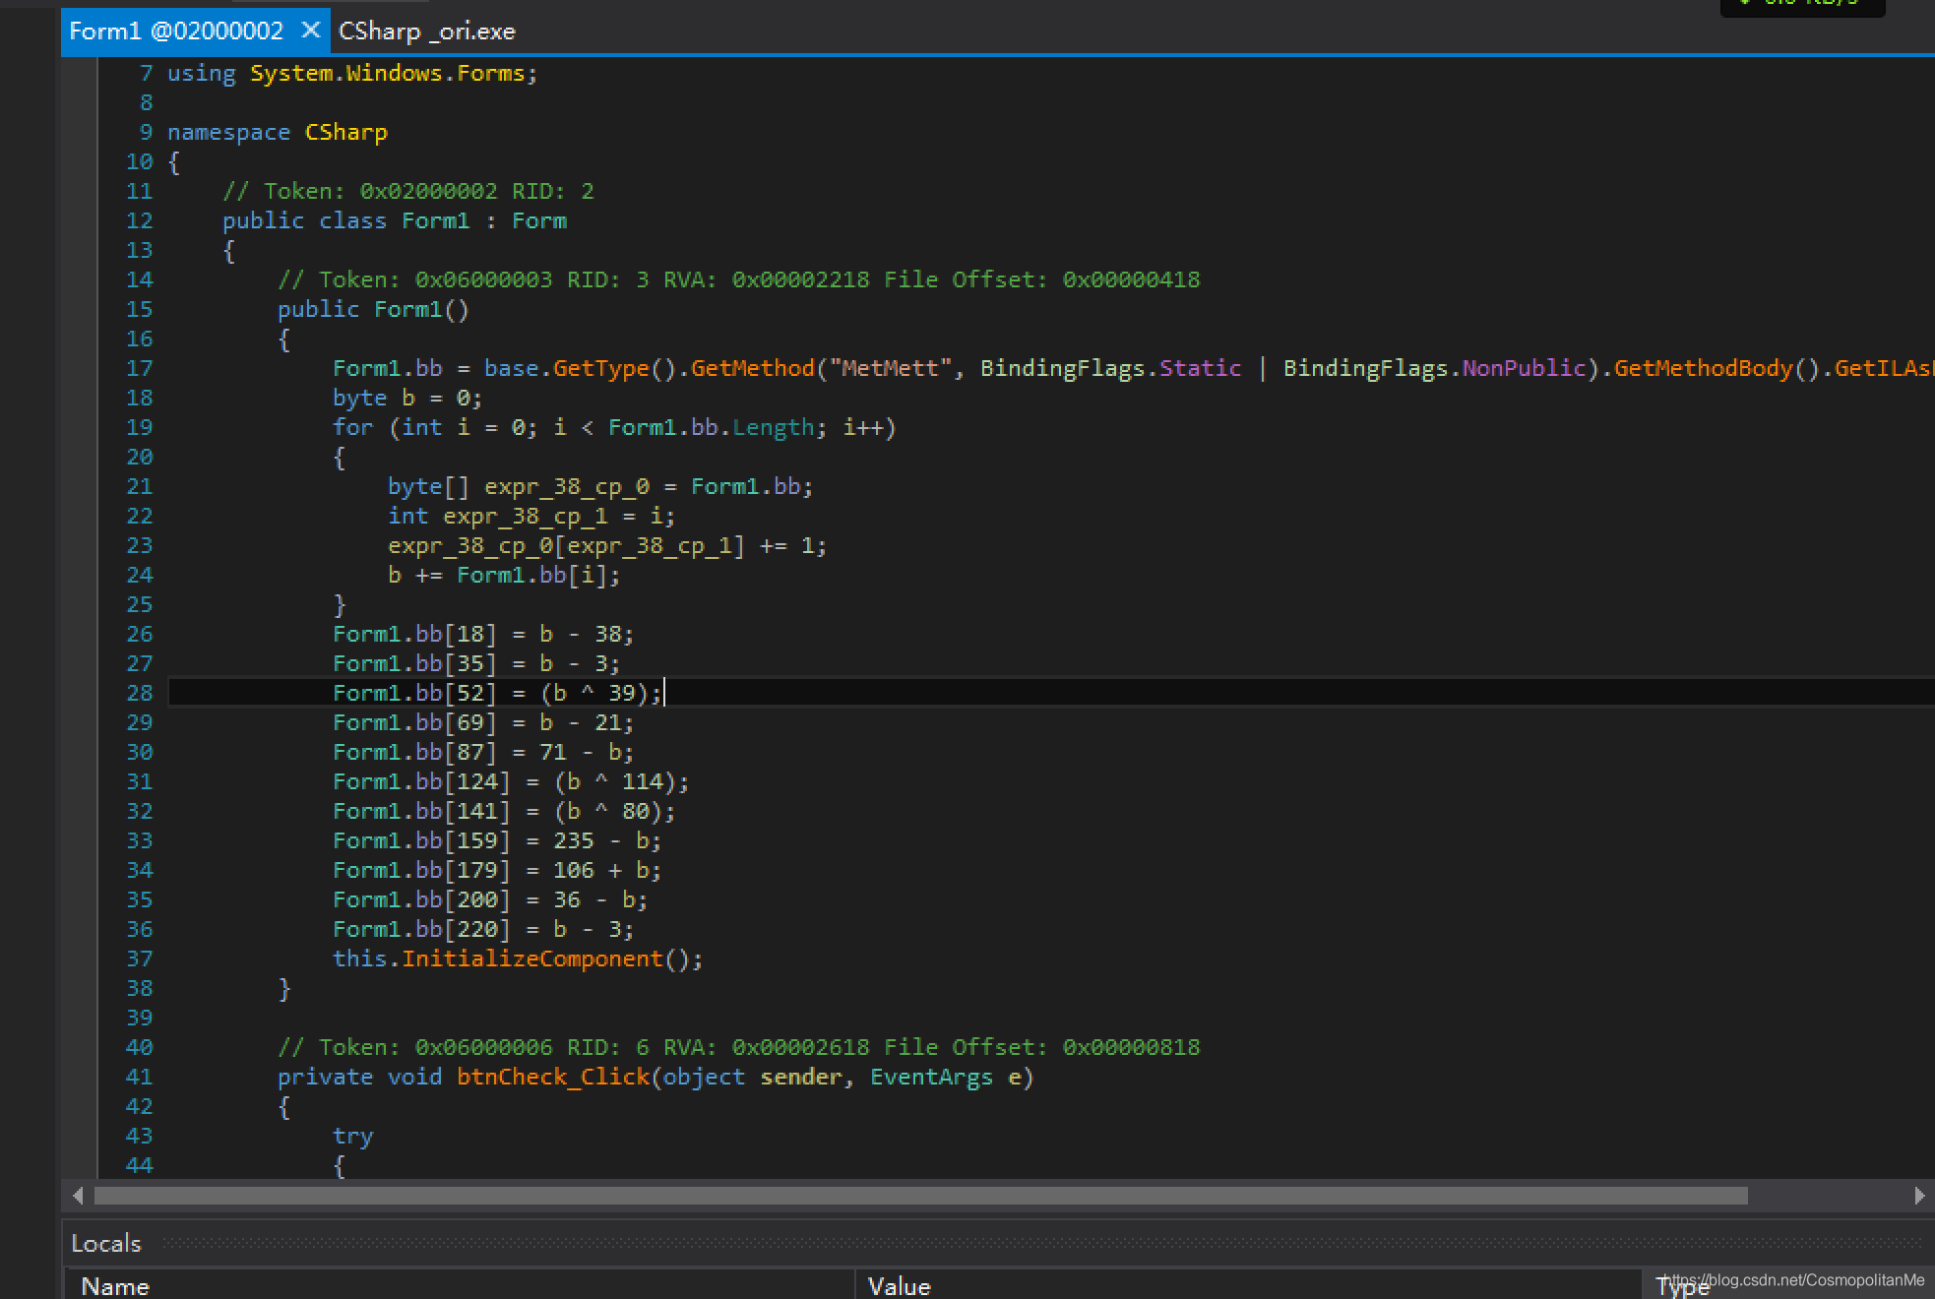This screenshot has height=1299, width=1935.
Task: Click the try keyword on line 43
Action: 352,1136
